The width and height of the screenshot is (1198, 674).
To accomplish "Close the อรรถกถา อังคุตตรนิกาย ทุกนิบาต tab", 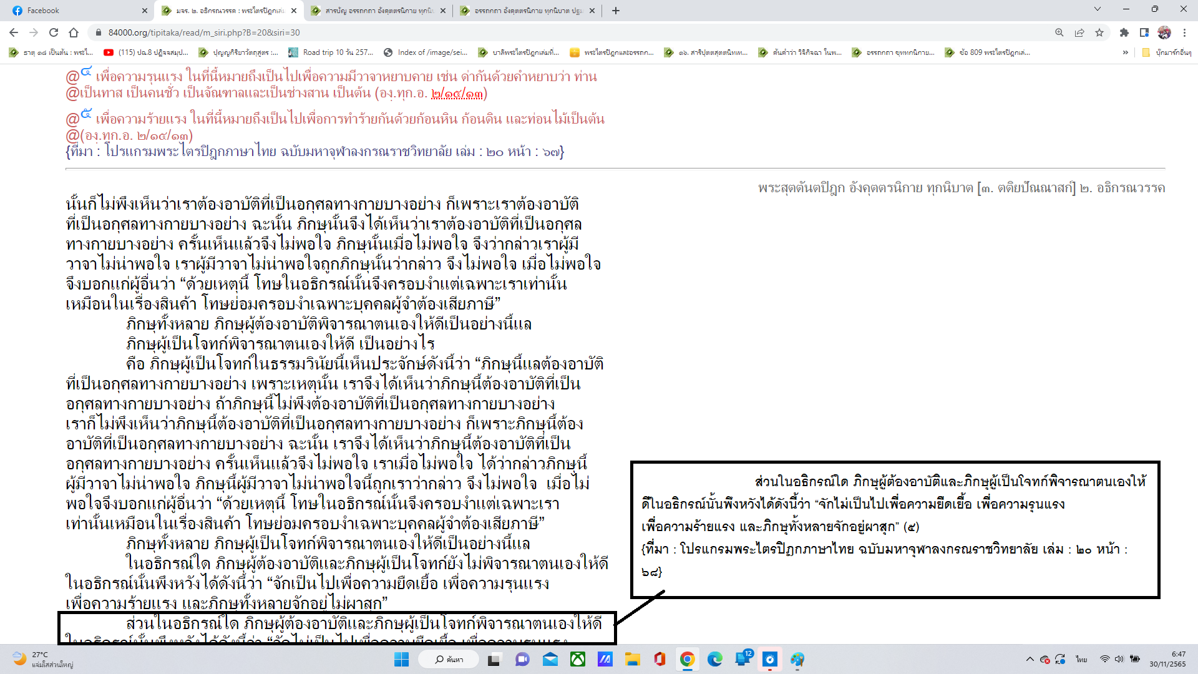I will pos(592,11).
